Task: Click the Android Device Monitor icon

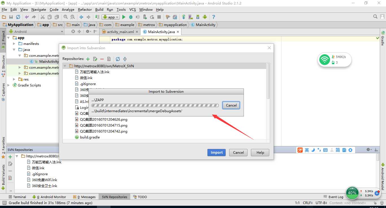Action: [x=205, y=17]
